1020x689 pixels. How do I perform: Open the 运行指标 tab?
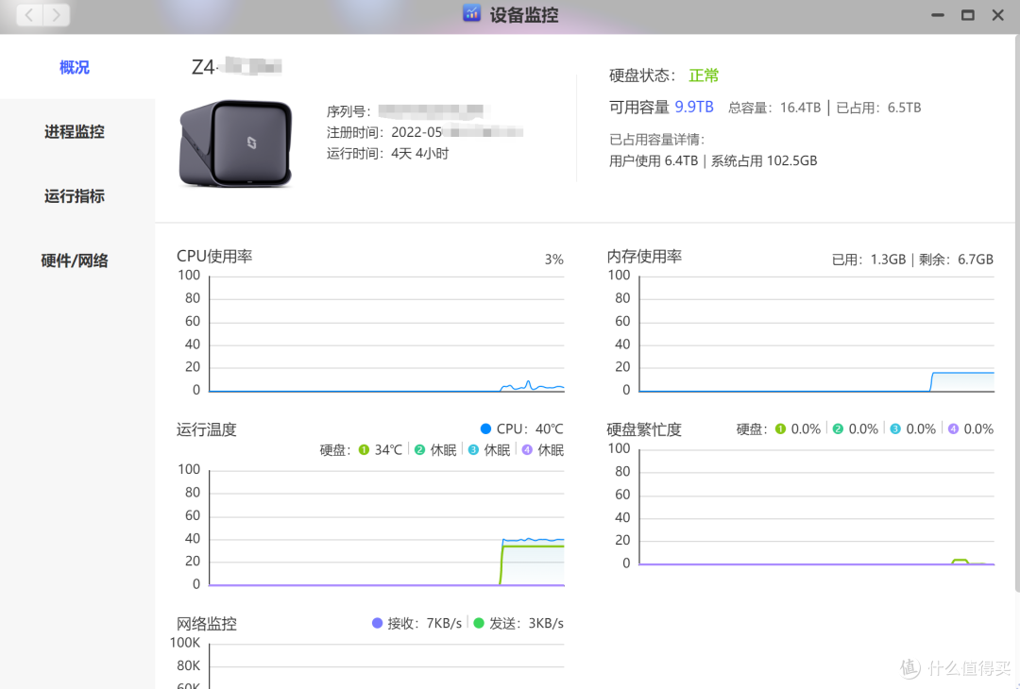pyautogui.click(x=75, y=196)
